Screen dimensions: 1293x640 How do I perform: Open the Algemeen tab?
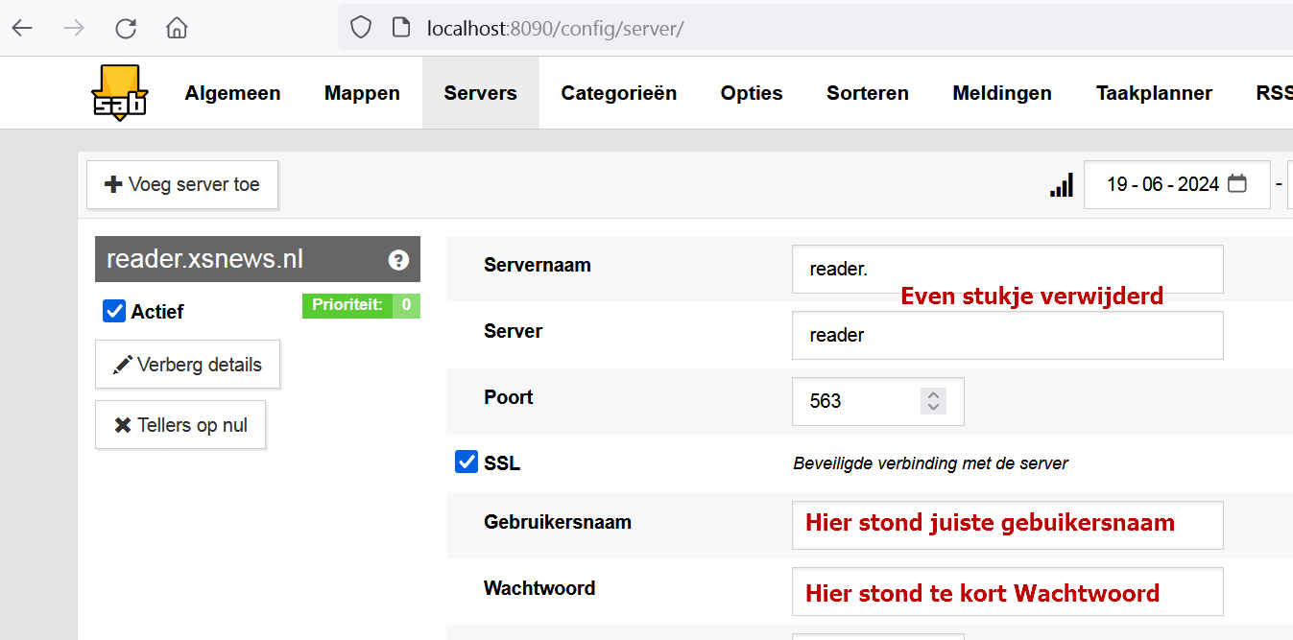point(233,93)
